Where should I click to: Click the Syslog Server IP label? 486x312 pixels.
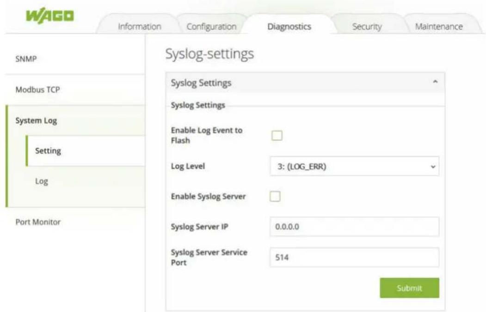point(200,227)
